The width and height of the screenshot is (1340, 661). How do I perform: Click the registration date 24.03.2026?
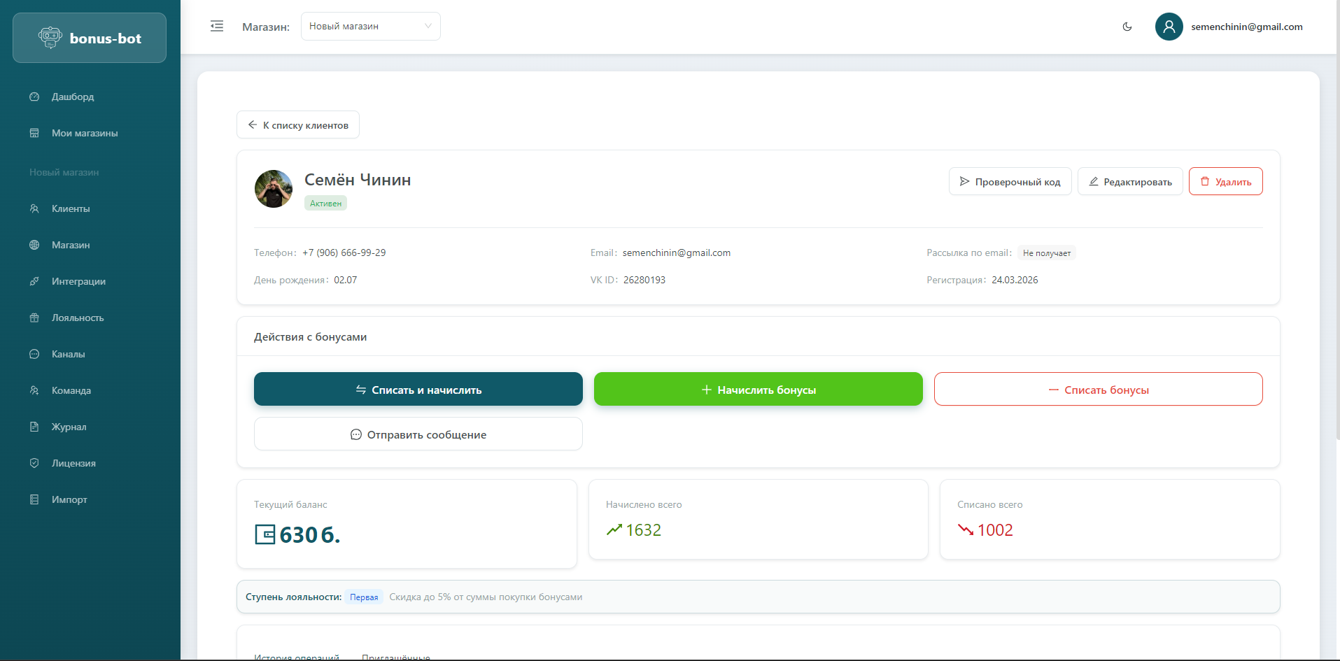[1015, 280]
